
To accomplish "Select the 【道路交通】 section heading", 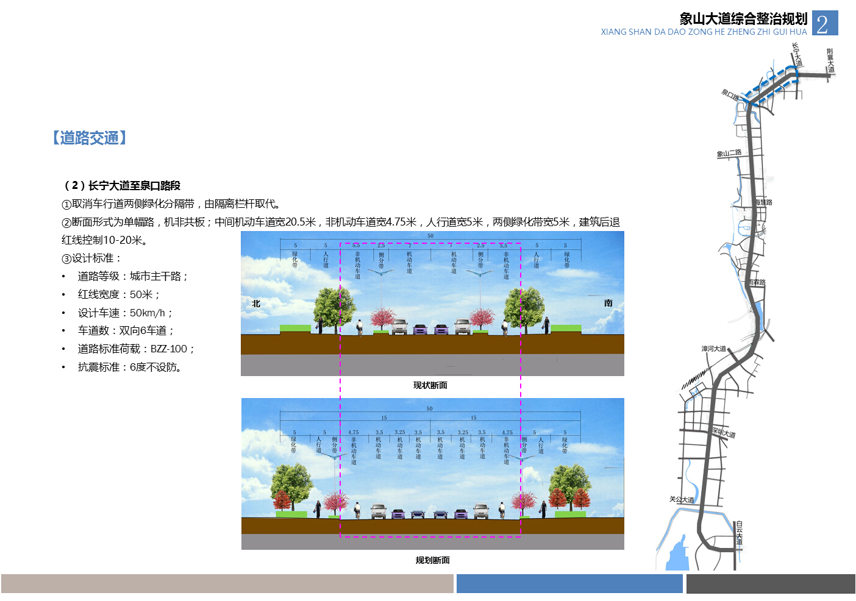I will [x=90, y=138].
